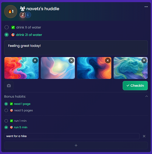Select 'read 5 pages' radio option
This screenshot has width=152, height=154.
[6, 111]
